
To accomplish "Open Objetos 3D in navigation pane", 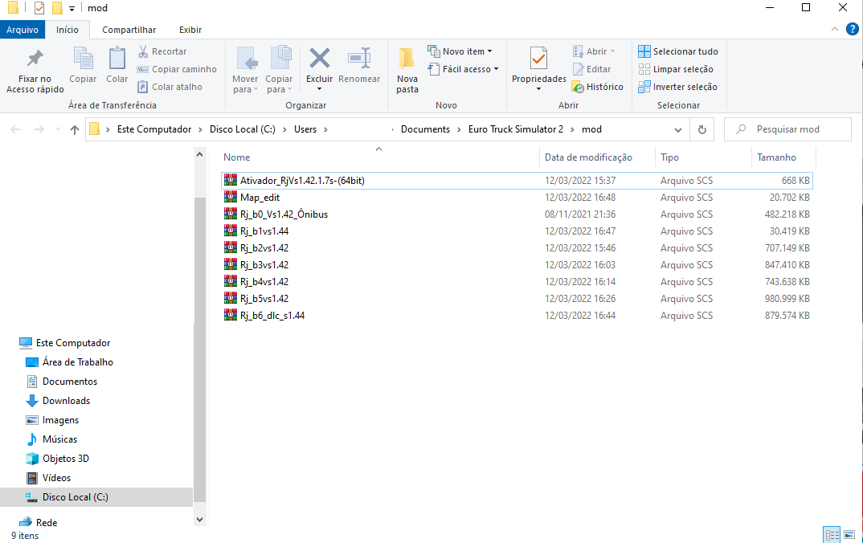I will [x=66, y=459].
